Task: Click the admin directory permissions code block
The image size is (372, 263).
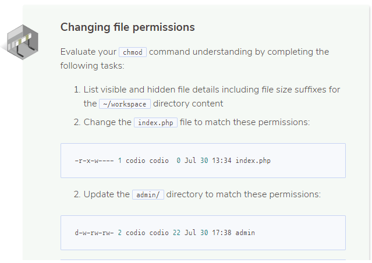Action: (x=203, y=233)
